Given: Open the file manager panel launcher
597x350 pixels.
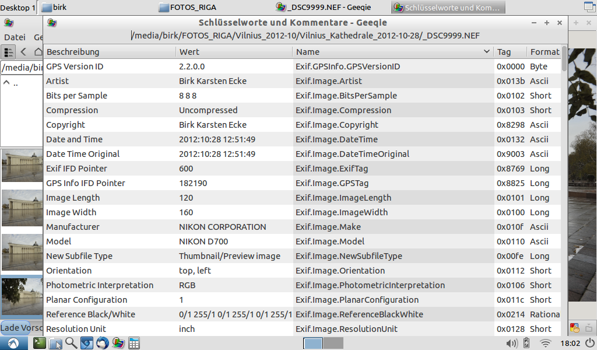Looking at the screenshot, I should click(55, 343).
